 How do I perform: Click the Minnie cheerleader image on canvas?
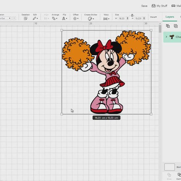pyautogui.click(x=106, y=72)
